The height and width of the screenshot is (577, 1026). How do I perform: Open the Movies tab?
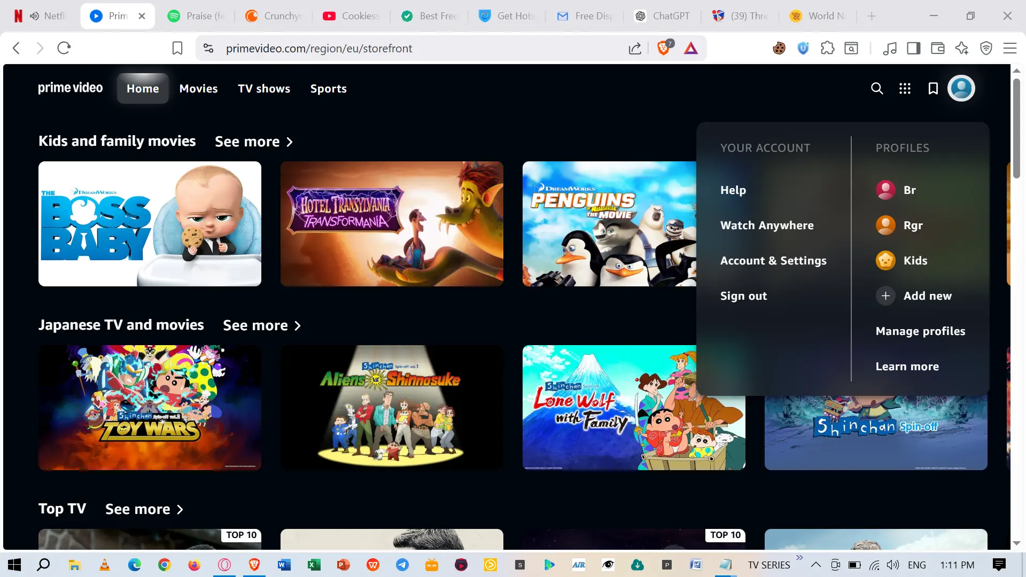(x=198, y=88)
